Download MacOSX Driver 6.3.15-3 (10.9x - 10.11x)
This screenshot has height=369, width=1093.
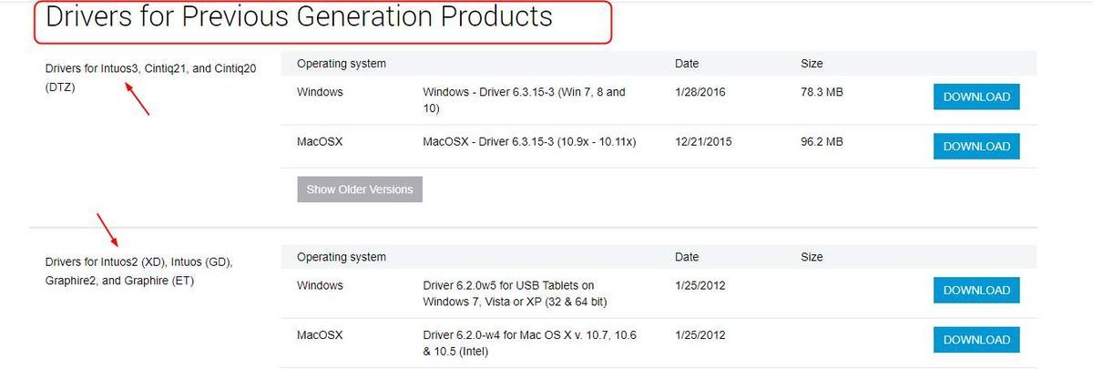coord(976,146)
